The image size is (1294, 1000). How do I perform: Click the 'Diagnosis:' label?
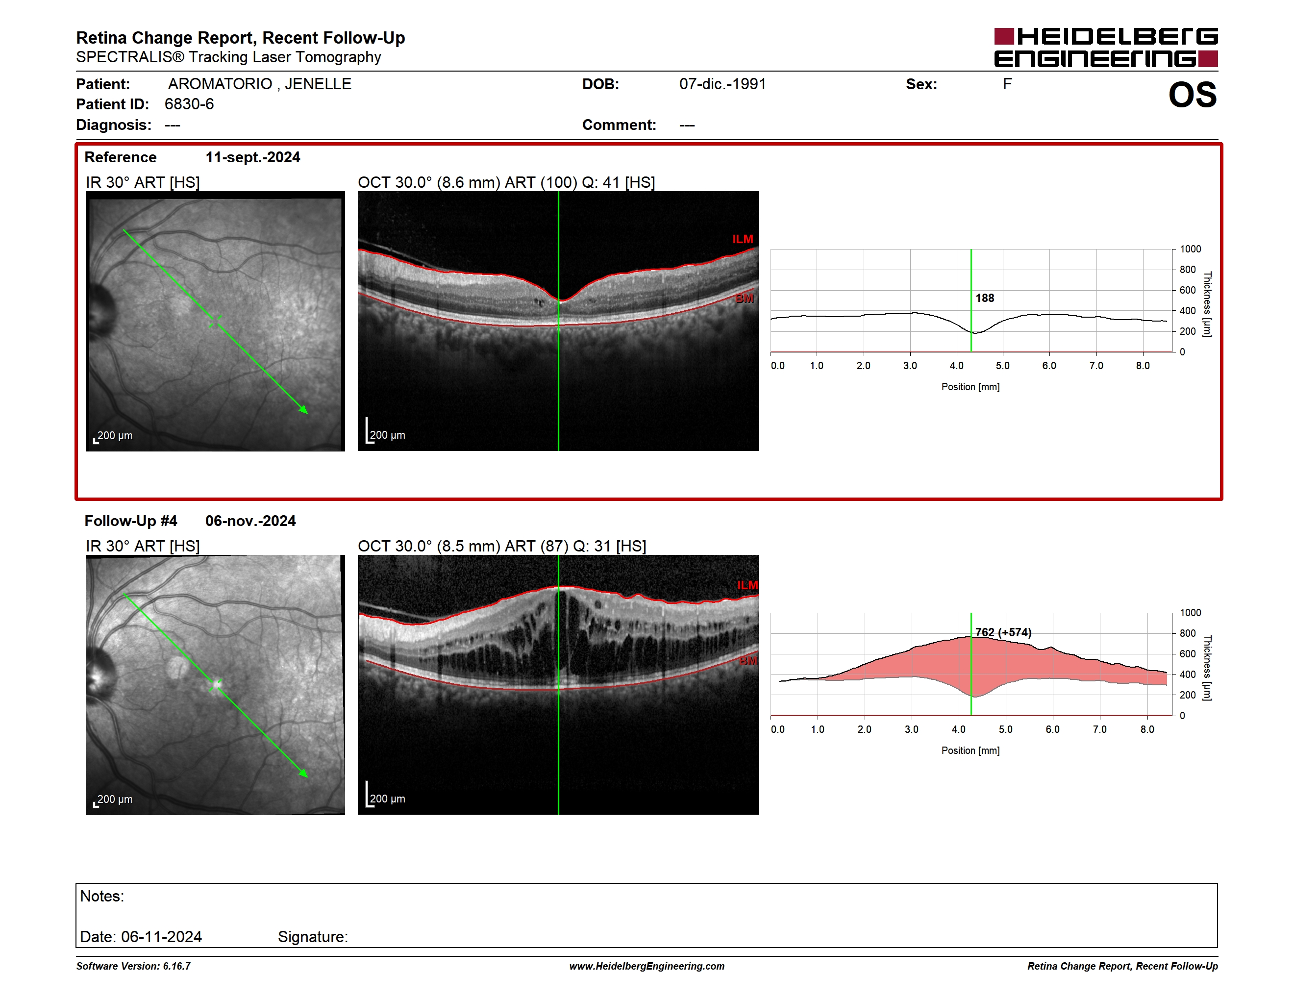[x=114, y=125]
